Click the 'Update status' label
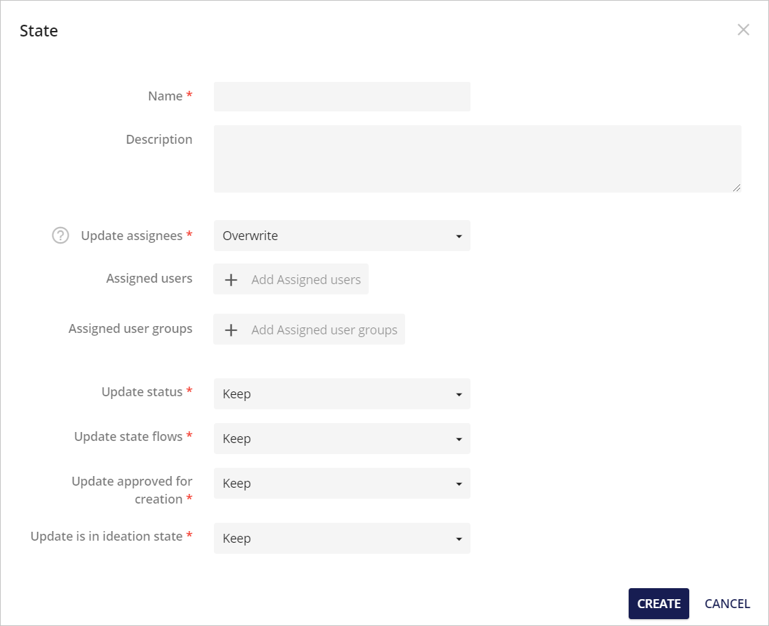This screenshot has width=769, height=626. pos(142,391)
